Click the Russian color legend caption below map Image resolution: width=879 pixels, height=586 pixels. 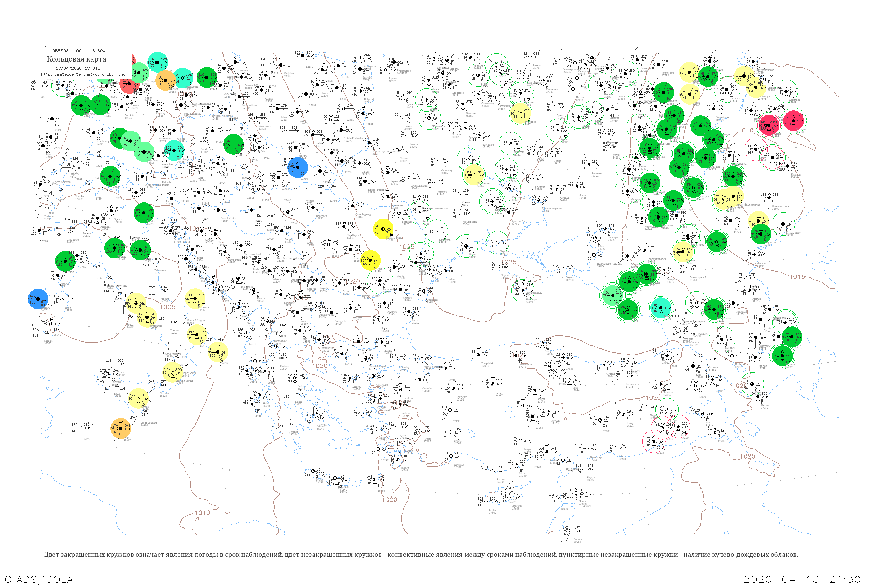click(421, 555)
